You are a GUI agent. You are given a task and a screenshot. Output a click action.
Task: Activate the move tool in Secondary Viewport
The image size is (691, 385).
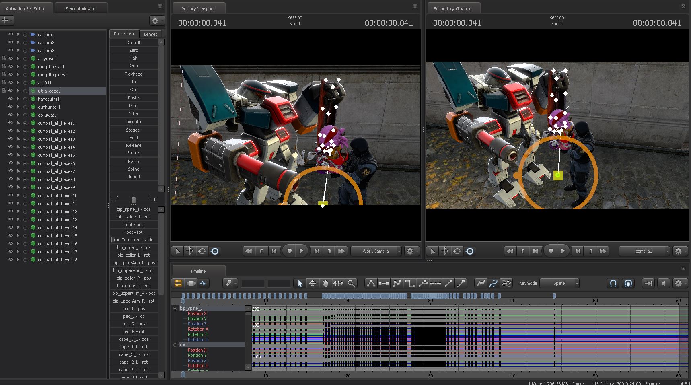444,251
